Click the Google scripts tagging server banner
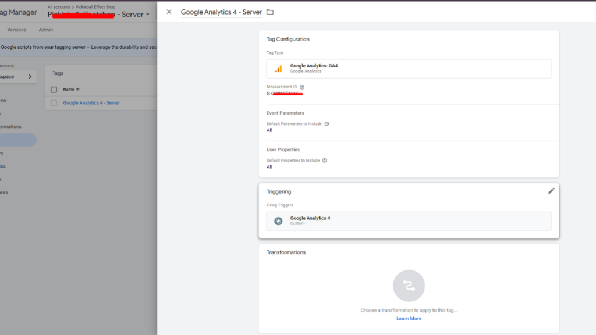Viewport: 596px width, 335px height. 79,47
